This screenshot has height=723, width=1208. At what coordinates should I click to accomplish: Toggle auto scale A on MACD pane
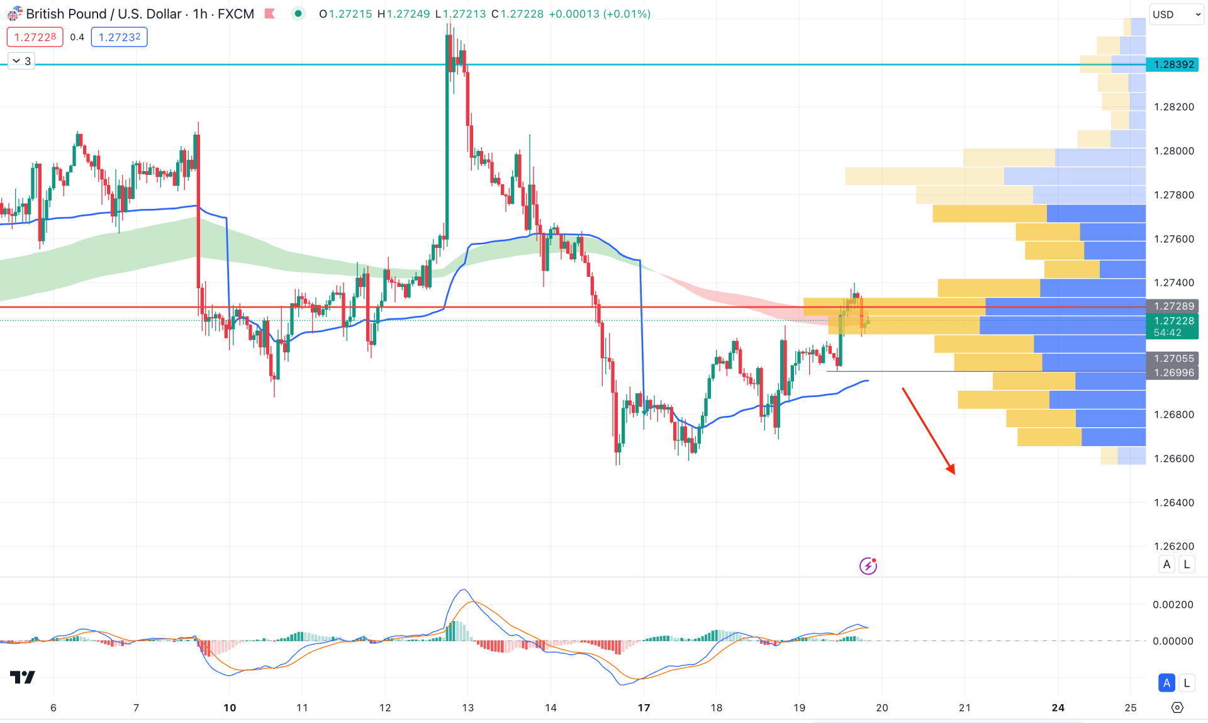point(1166,682)
